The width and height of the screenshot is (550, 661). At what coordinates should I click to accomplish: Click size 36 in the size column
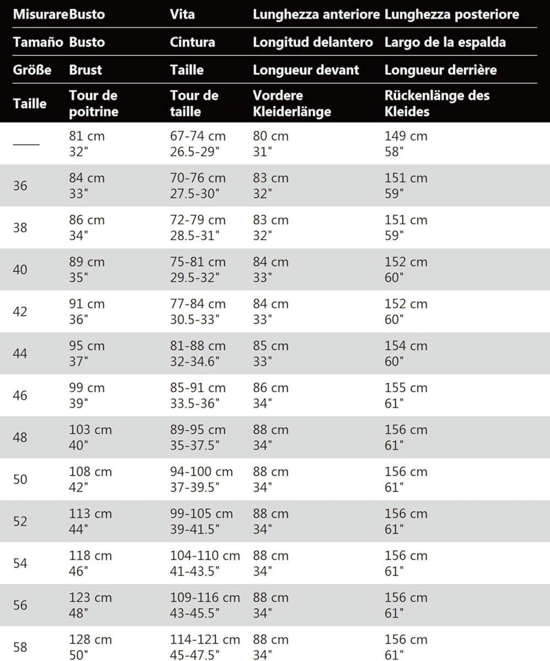pos(20,186)
